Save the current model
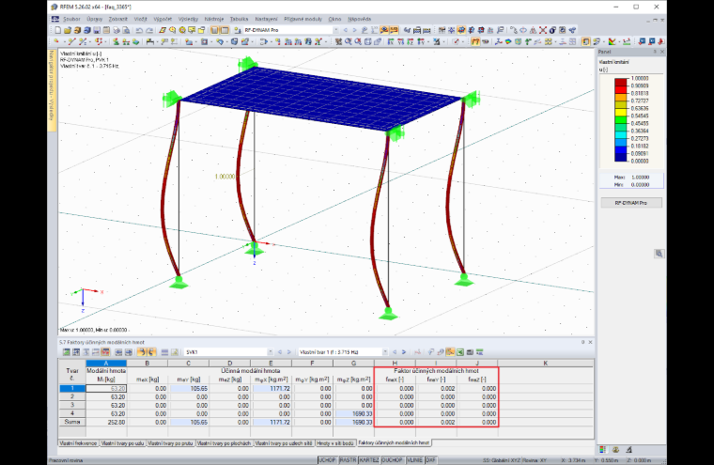This screenshot has height=465, width=714. [97, 30]
